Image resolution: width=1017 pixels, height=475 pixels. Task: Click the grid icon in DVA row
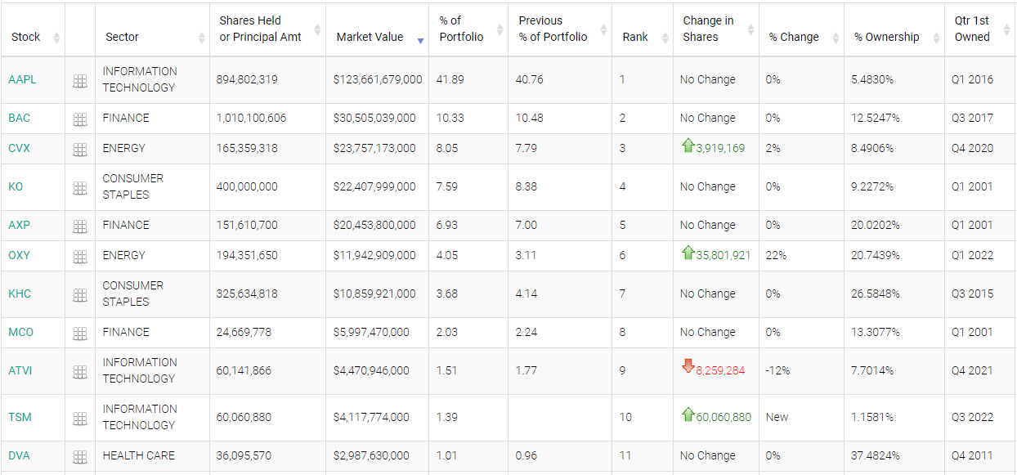tap(80, 457)
